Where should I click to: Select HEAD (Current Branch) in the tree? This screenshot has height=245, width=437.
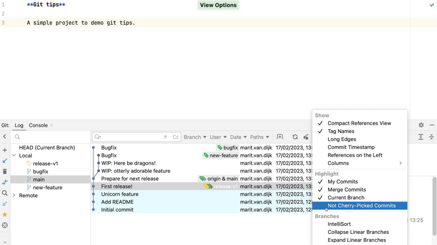47,148
